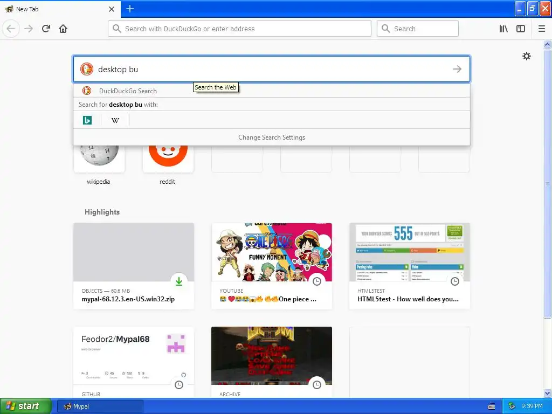
Task: Click the vertical scrollbar thumb
Action: point(547,183)
